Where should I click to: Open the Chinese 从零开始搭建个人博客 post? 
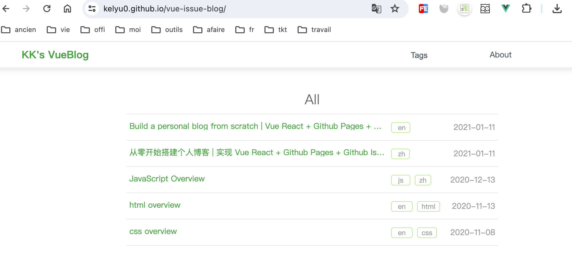click(x=257, y=153)
